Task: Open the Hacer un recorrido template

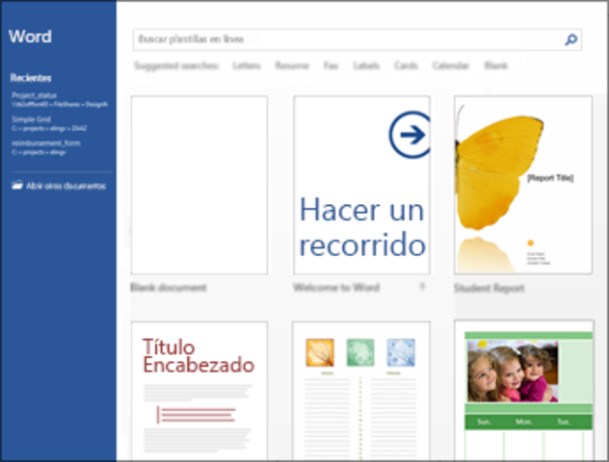Action: pyautogui.click(x=361, y=185)
